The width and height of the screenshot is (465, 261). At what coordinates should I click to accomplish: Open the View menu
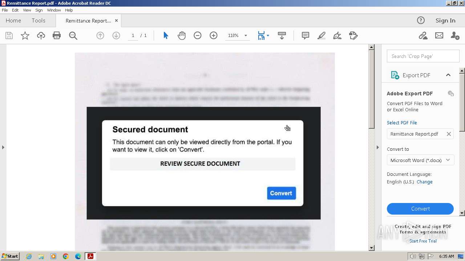tap(27, 10)
